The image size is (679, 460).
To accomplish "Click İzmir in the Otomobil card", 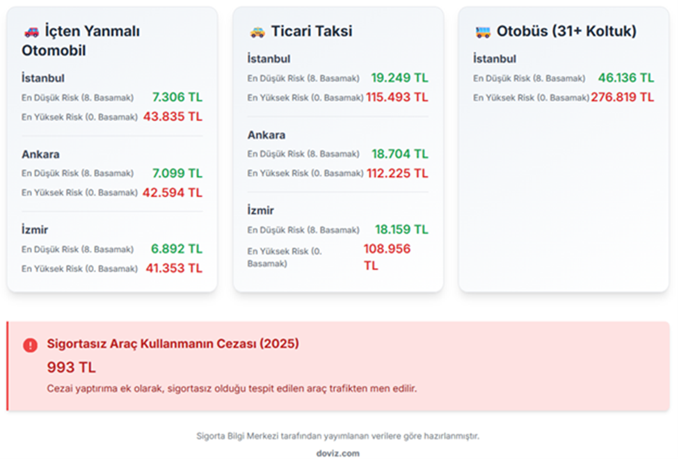I will [x=35, y=230].
